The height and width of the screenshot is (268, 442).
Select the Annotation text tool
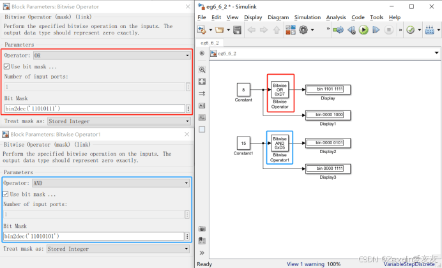(x=202, y=105)
